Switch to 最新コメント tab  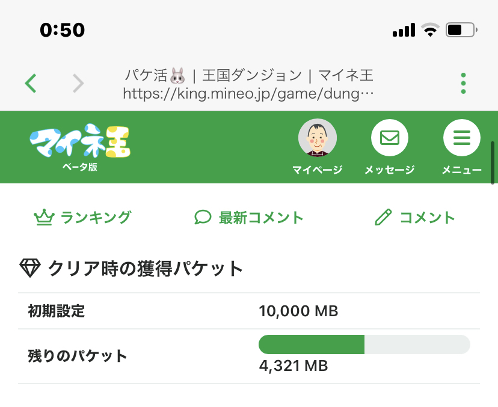261,218
